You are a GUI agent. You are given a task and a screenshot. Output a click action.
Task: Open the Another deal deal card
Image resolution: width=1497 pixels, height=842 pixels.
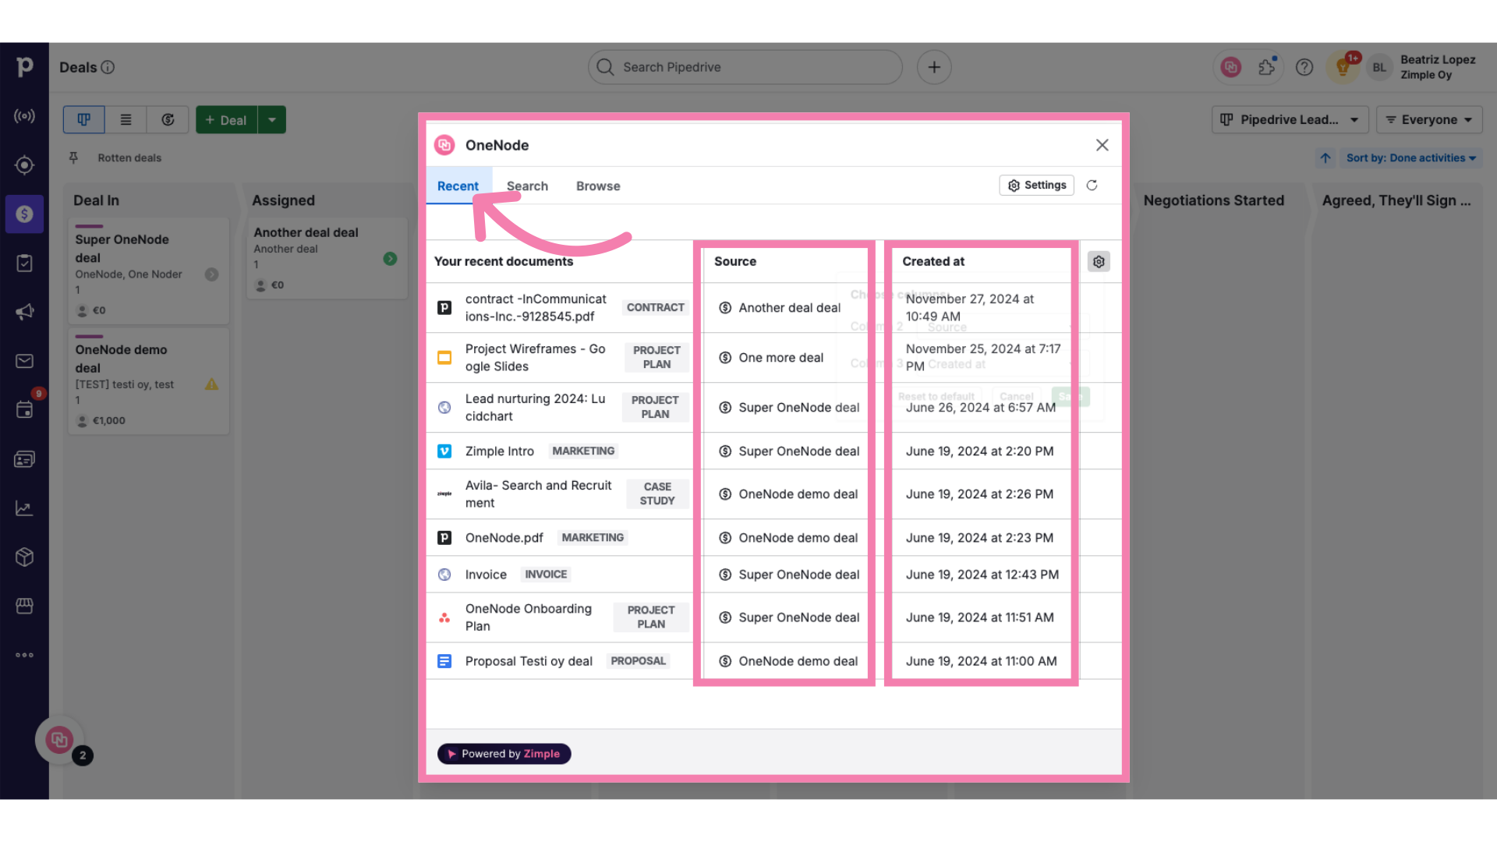pos(327,259)
